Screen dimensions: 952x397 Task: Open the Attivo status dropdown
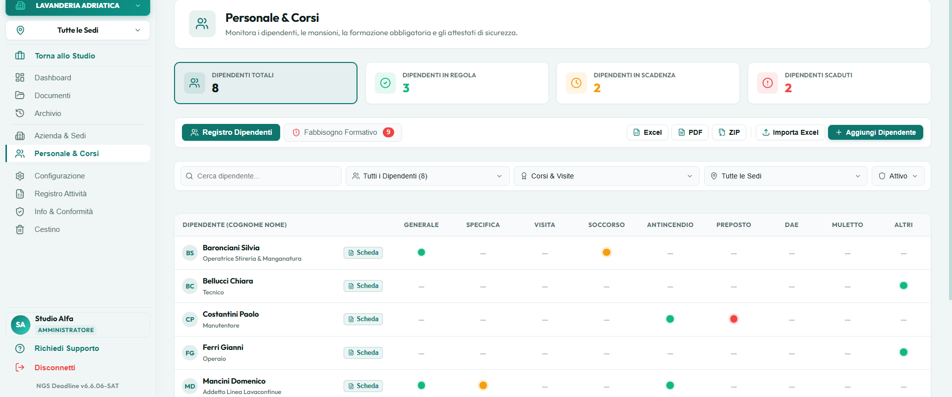898,176
